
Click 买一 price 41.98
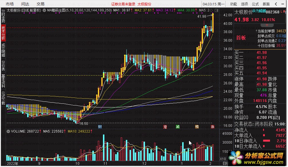[x=262, y=52]
